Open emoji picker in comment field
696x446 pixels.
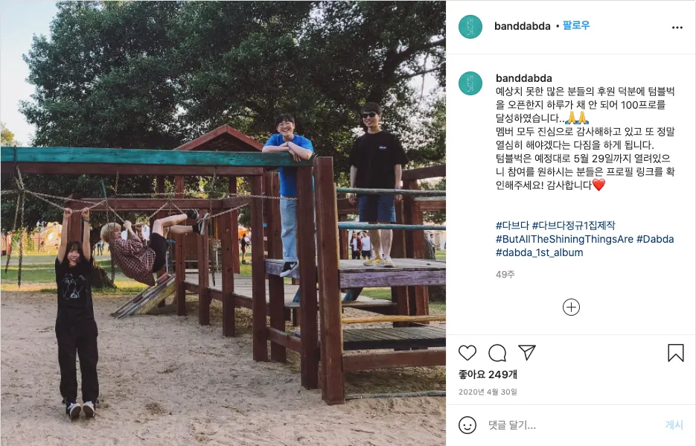[x=467, y=425]
